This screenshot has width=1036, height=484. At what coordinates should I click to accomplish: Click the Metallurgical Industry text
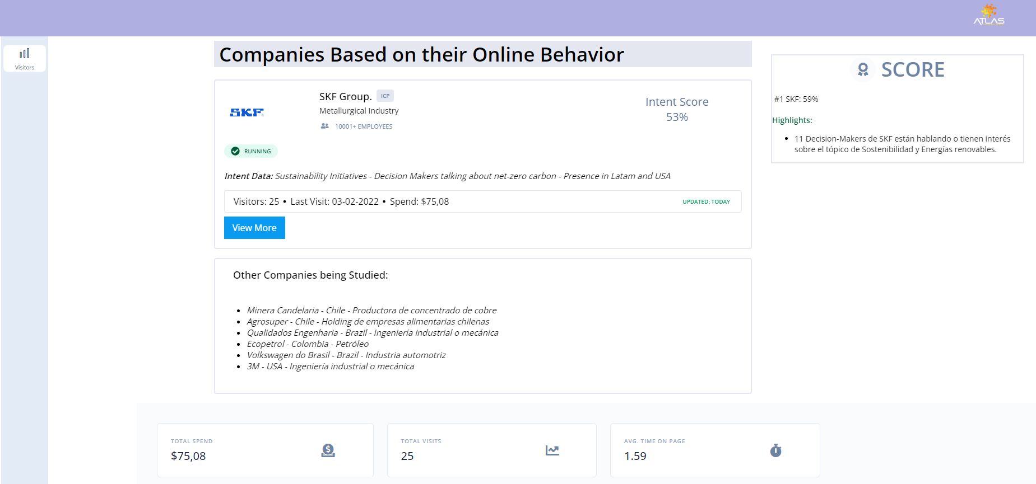[x=359, y=111]
